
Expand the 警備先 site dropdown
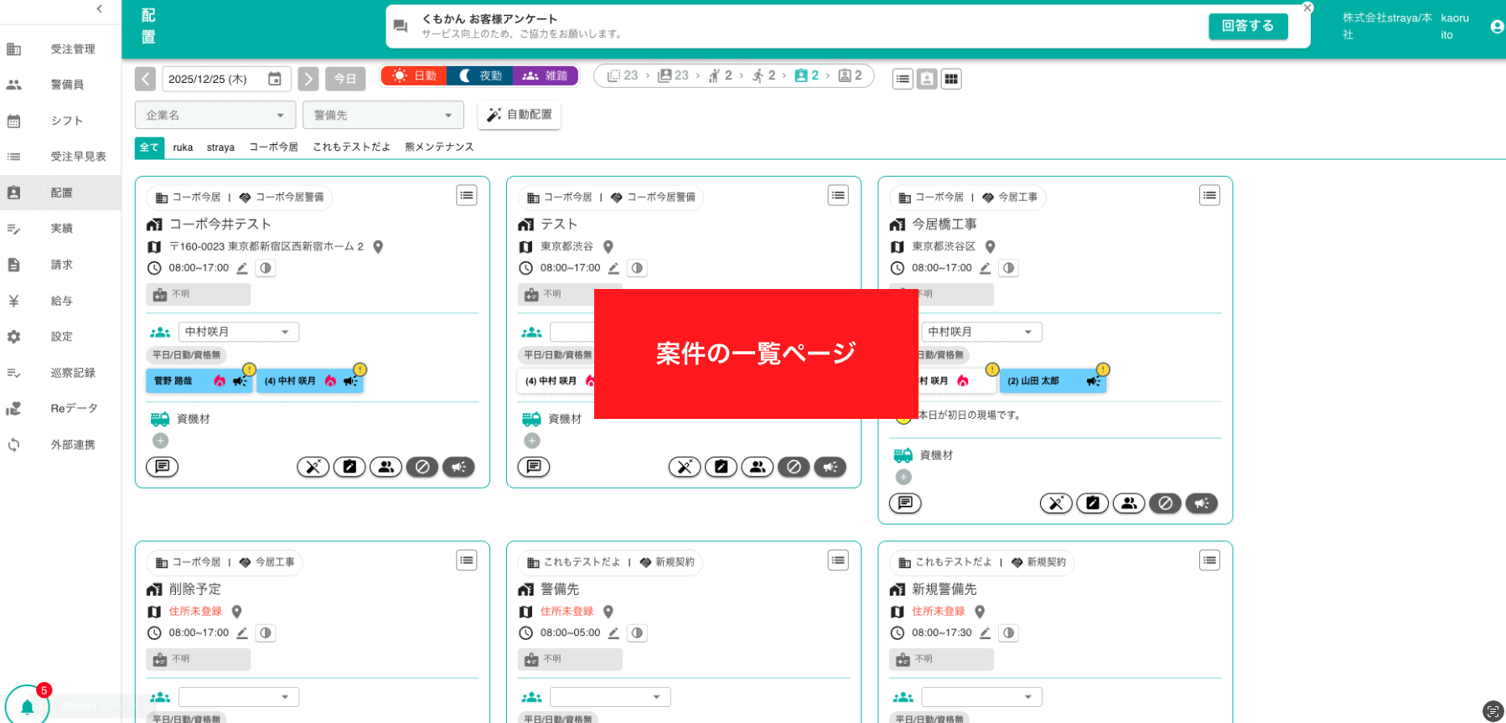383,116
